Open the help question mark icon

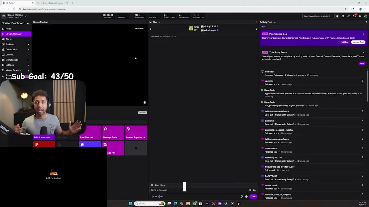(342, 16)
